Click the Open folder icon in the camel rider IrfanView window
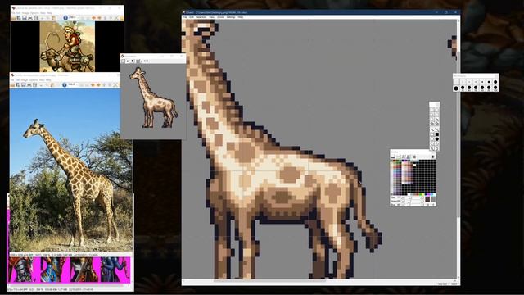 (13, 17)
